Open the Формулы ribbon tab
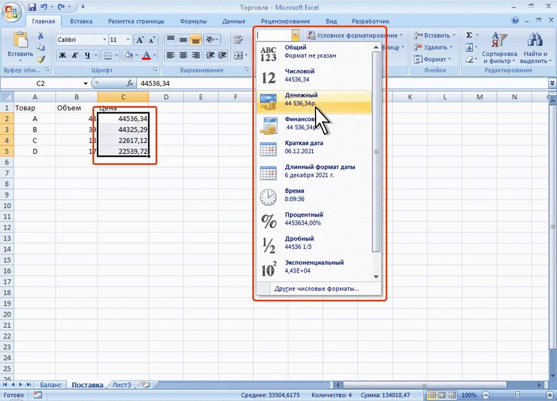This screenshot has width=557, height=401. (193, 21)
